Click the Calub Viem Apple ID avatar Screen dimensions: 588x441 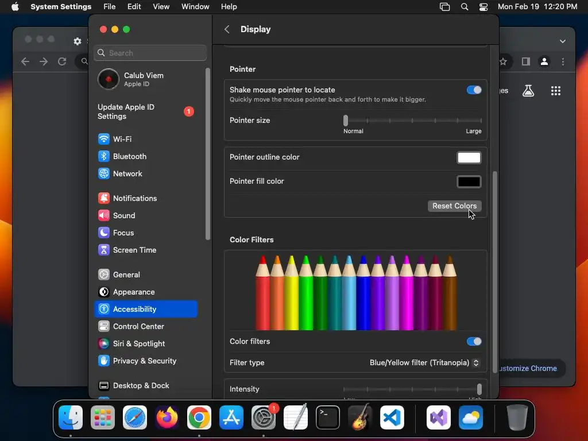tap(109, 79)
